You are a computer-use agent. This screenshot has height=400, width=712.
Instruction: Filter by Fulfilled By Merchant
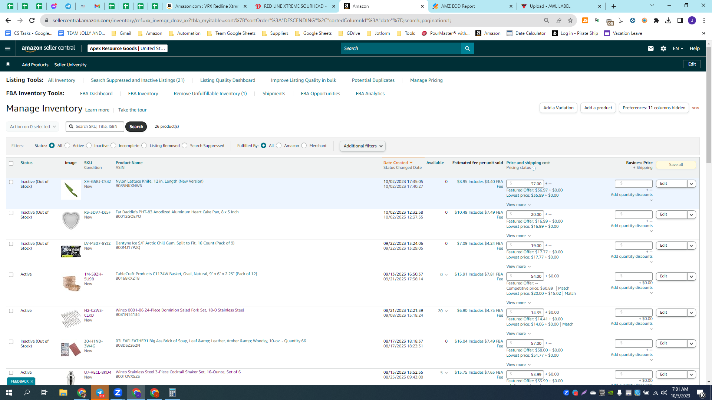click(x=304, y=146)
